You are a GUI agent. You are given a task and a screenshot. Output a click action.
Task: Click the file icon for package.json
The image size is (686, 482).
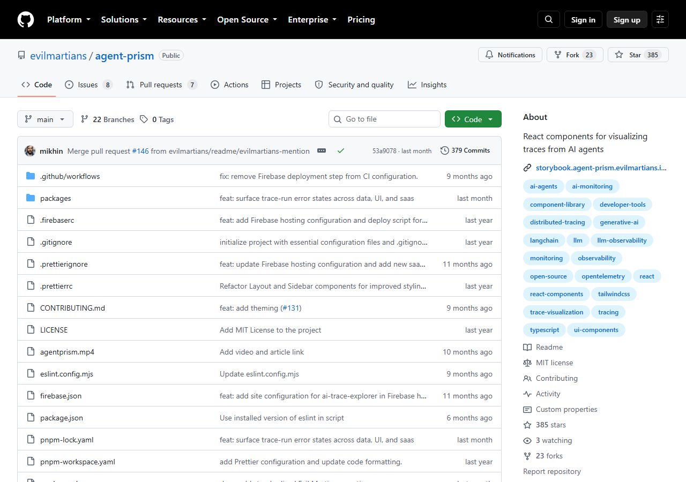(x=31, y=418)
